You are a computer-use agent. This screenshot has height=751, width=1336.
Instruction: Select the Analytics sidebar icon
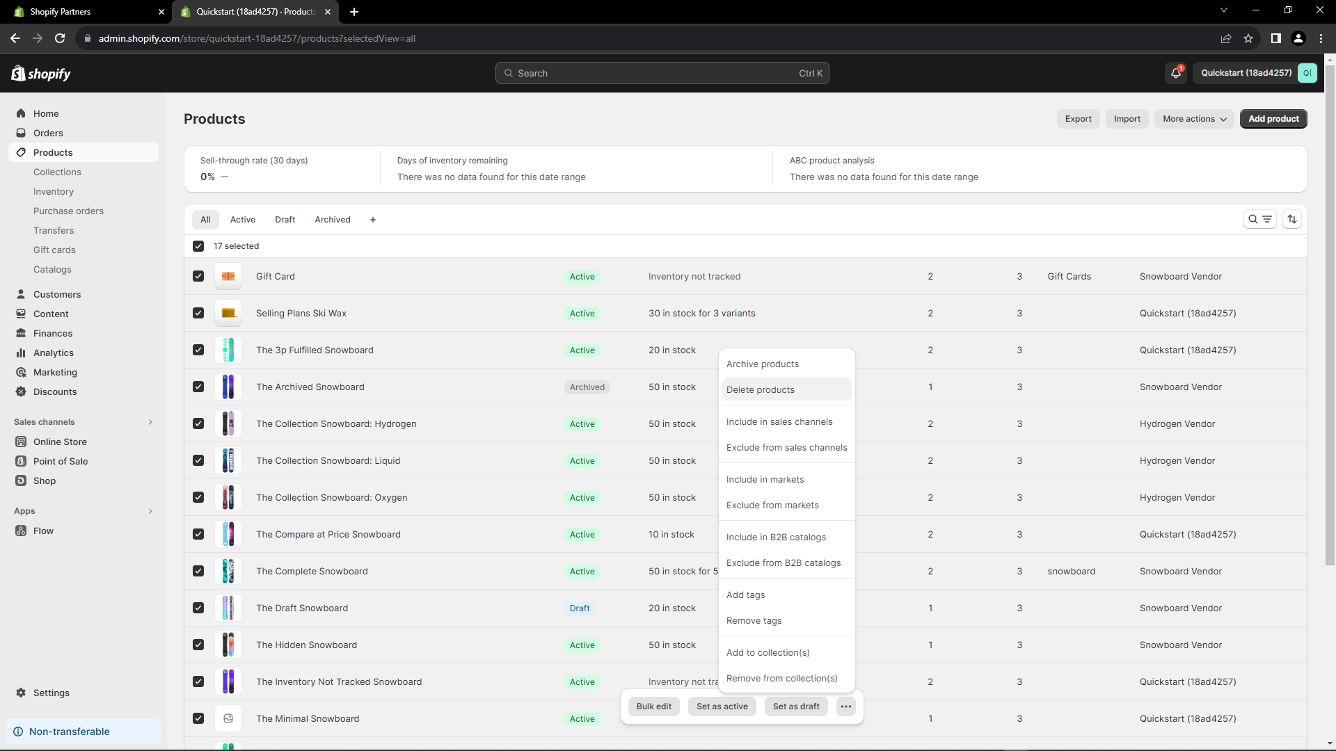[21, 353]
